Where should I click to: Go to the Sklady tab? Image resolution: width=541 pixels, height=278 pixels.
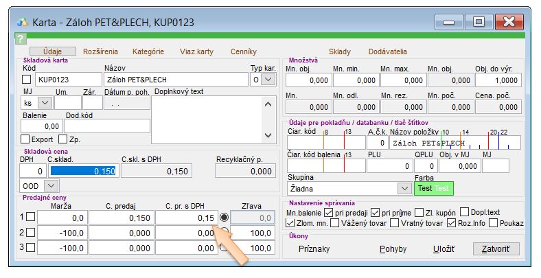pyautogui.click(x=340, y=51)
